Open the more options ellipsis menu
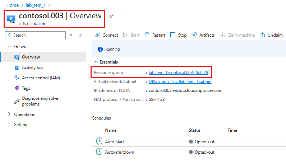This screenshot has width=286, height=168. tap(122, 16)
